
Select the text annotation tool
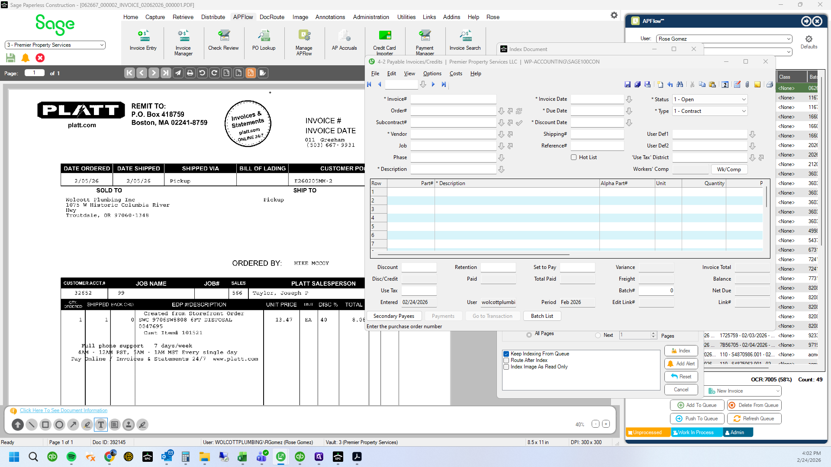[x=101, y=425]
